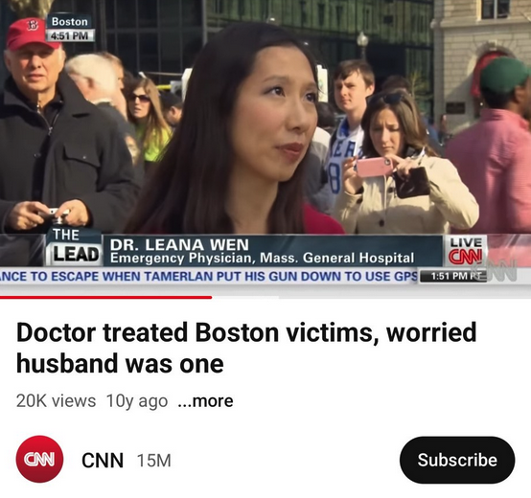Click the CNN channel avatar icon
The height and width of the screenshot is (498, 531).
click(39, 459)
